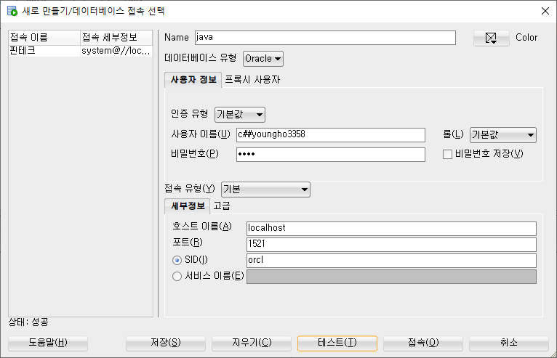
Task: Click the 도움말(H) button
Action: pyautogui.click(x=48, y=343)
